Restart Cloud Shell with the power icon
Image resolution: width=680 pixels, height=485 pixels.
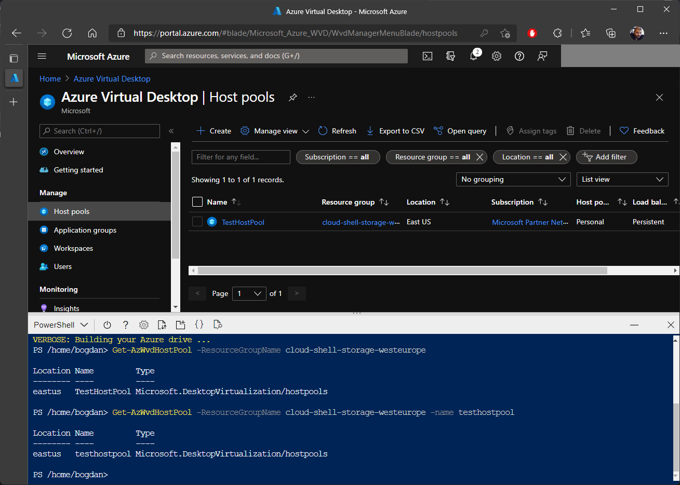coord(107,325)
